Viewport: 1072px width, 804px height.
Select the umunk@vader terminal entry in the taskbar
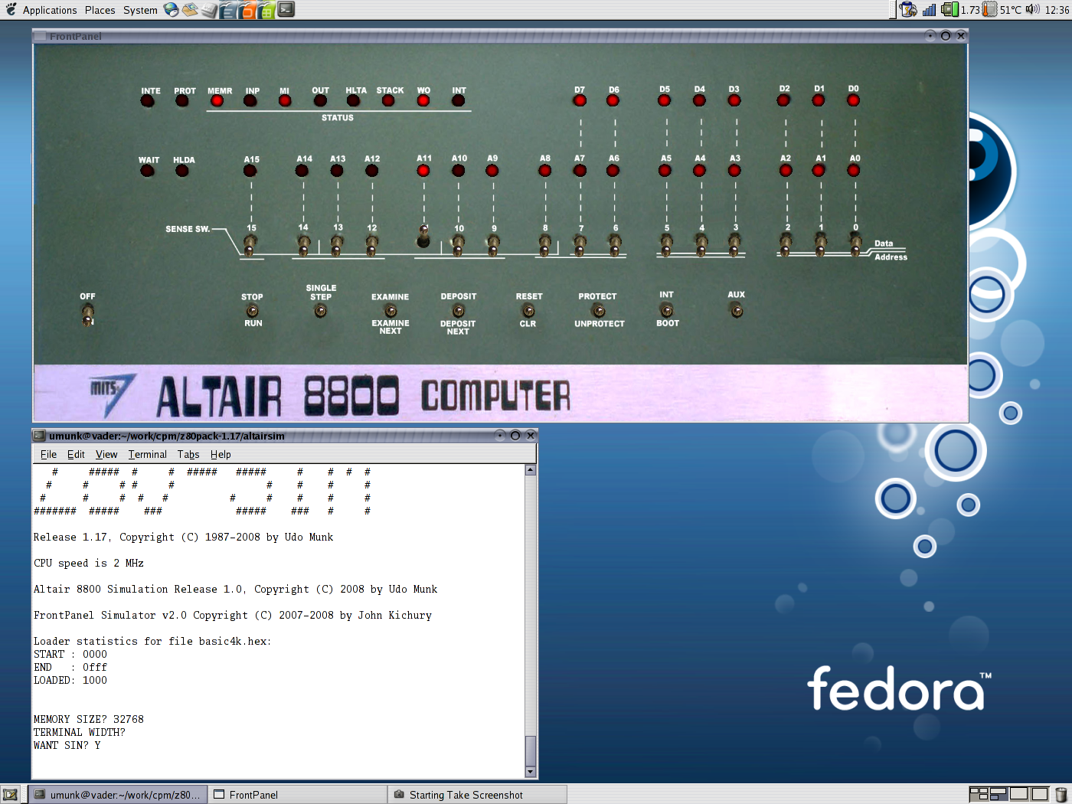(x=119, y=794)
